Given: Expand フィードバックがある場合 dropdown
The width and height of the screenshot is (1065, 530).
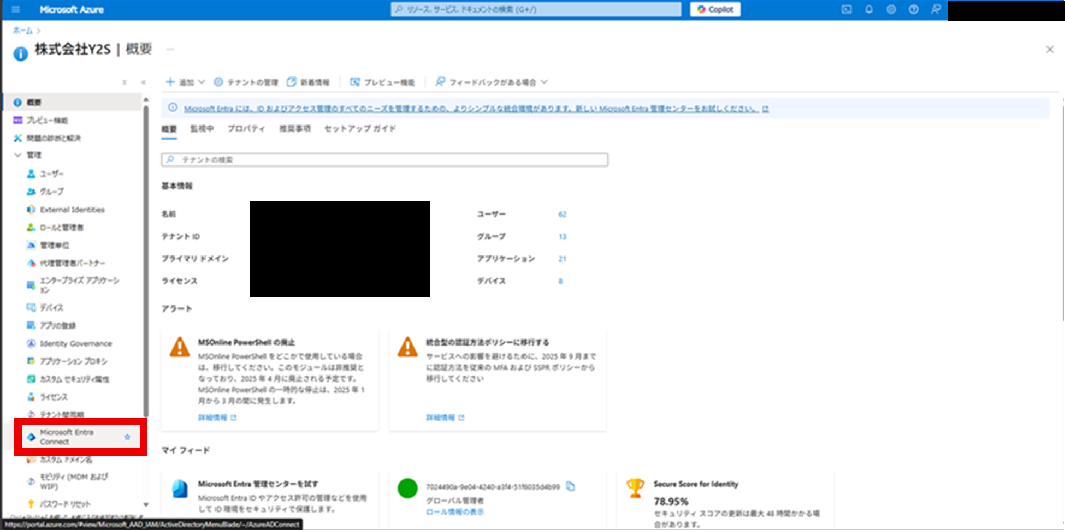Looking at the screenshot, I should 492,82.
